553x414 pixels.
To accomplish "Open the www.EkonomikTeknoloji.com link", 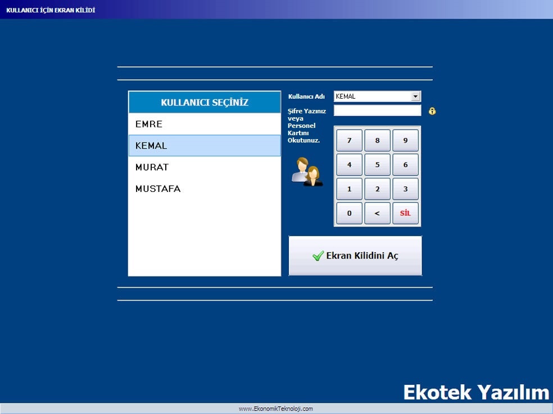I will (276, 409).
